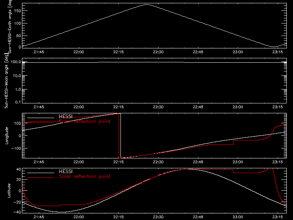The height and width of the screenshot is (220, 293).
Task: Click the 100.0 tick on Sun-HESSI-Moon axis
Action: 16,62
